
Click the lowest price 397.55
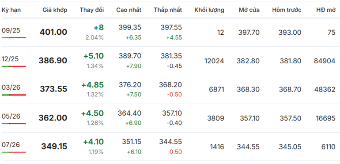tap(171, 27)
